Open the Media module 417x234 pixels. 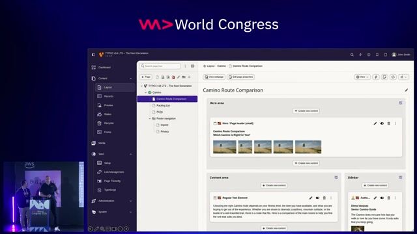click(102, 143)
